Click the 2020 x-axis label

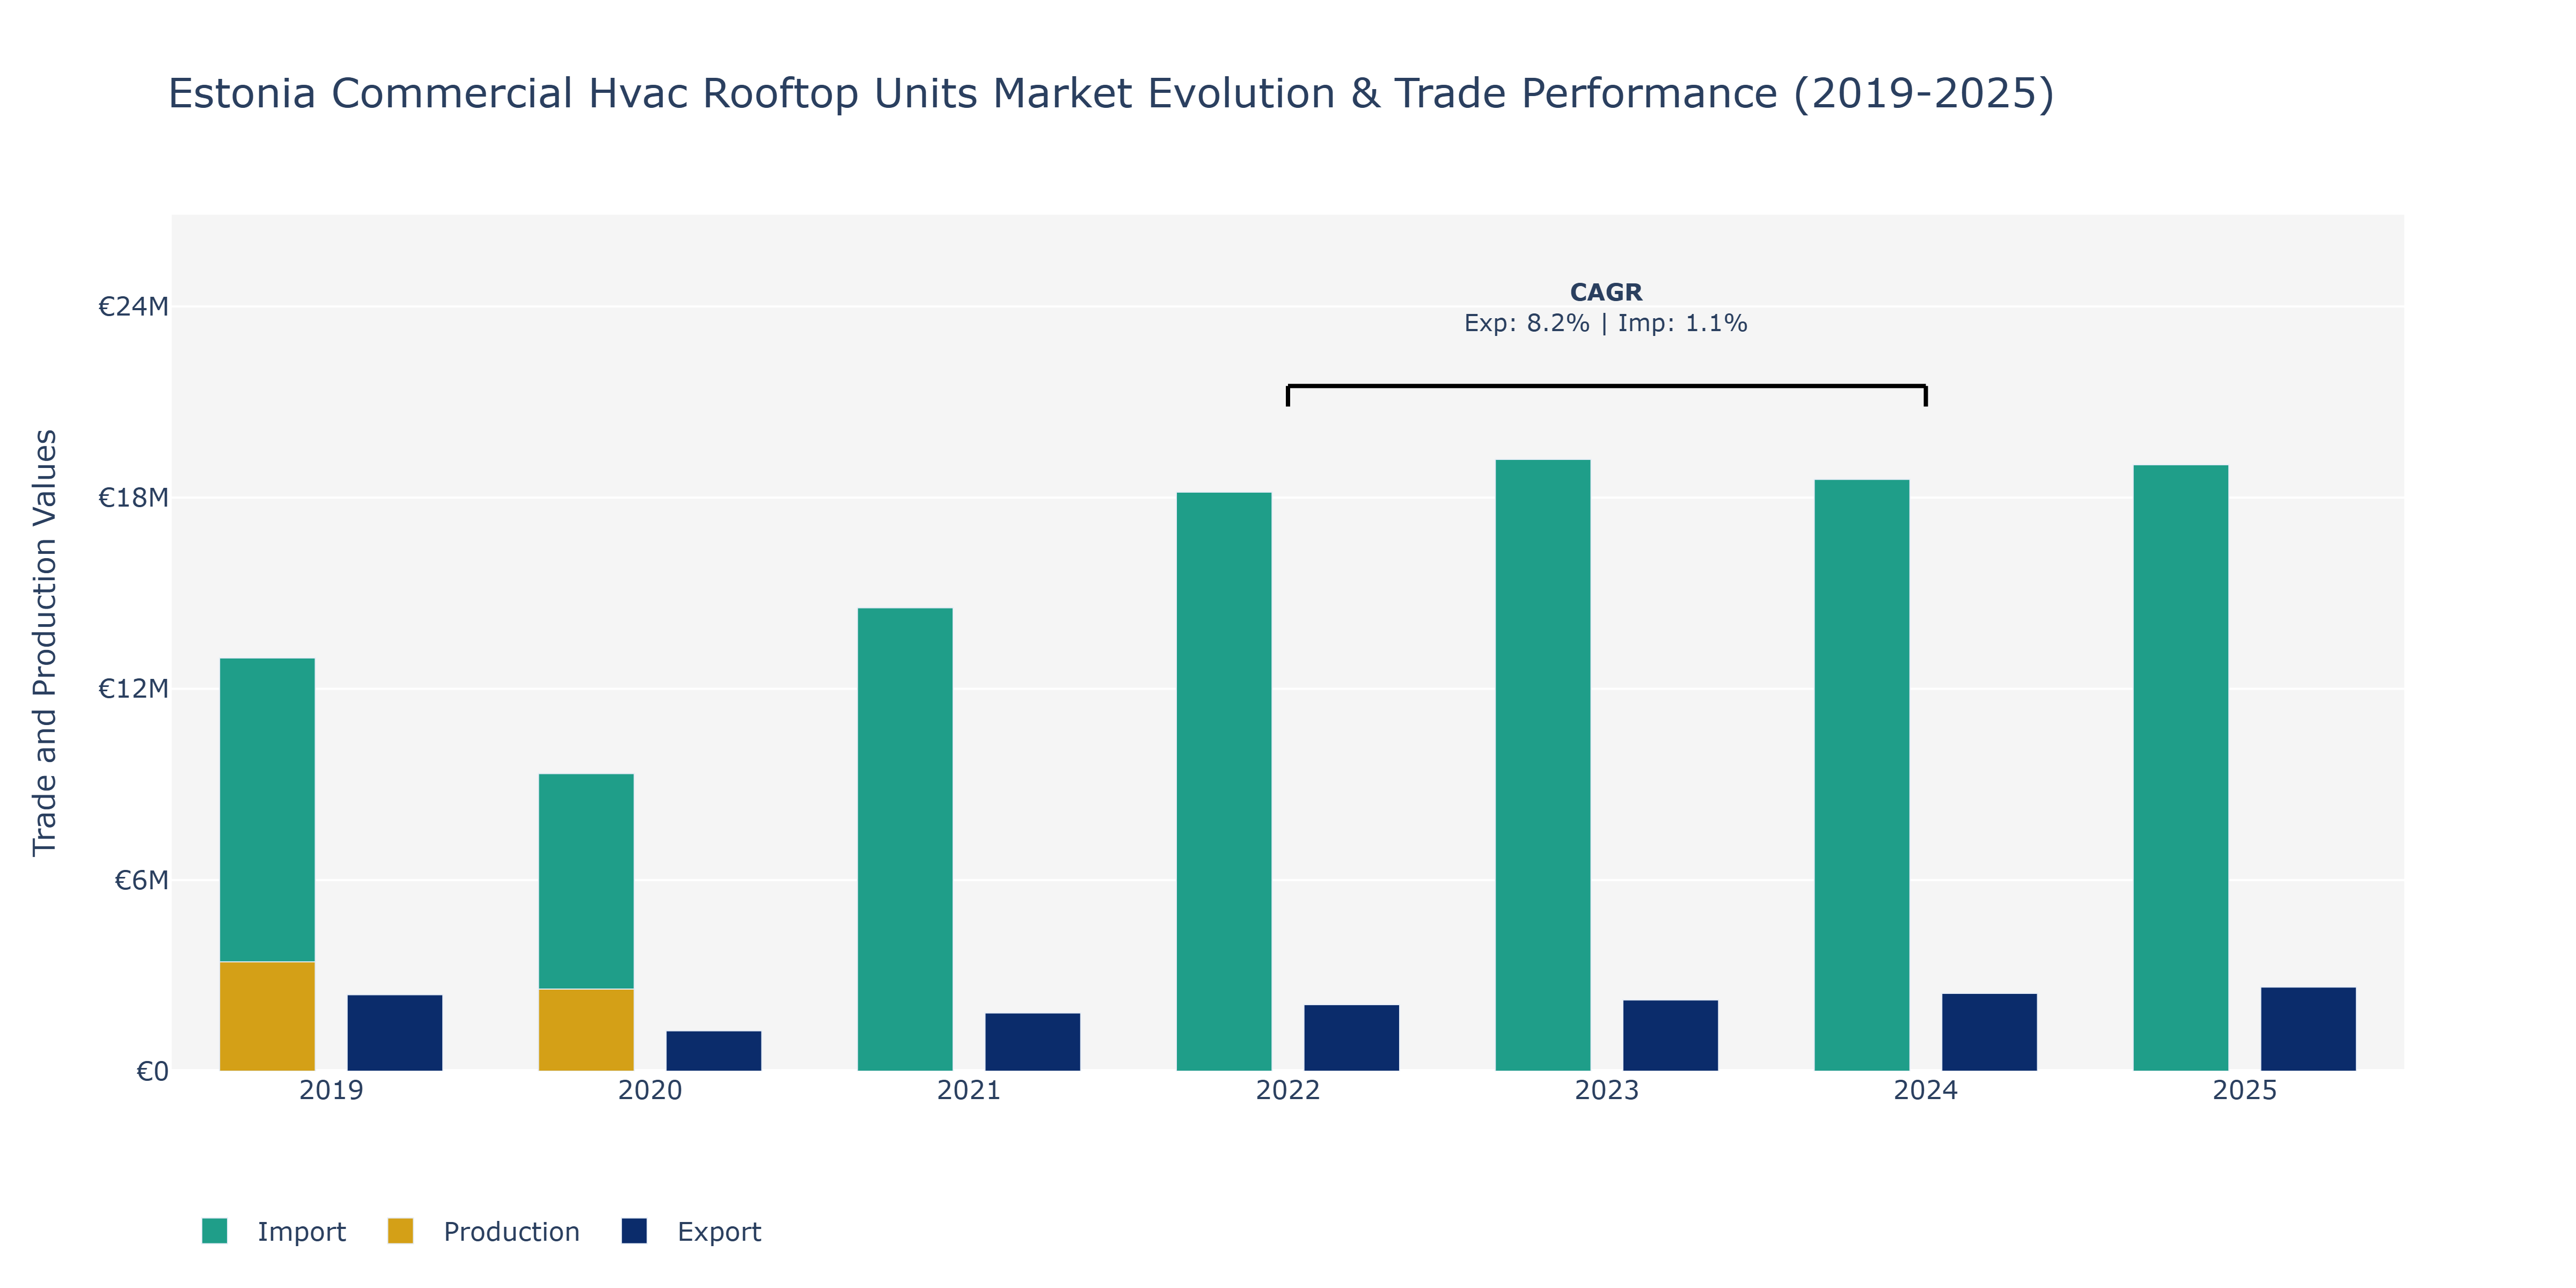tap(650, 1090)
